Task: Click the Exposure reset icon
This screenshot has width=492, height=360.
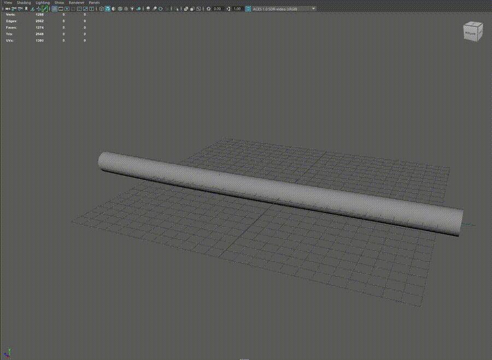Action: click(208, 9)
